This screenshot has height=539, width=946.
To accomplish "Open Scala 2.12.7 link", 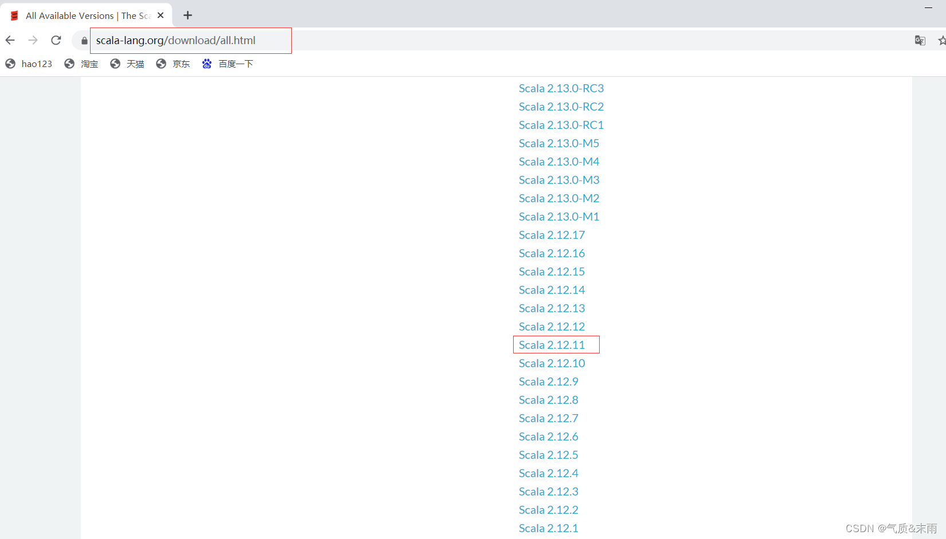I will tap(549, 418).
